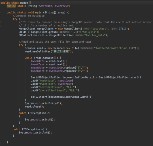The height and width of the screenshot is (146, 153).
Task: Click the "name:" hint in getCollection call
Action: pyautogui.click(x=79, y=35)
